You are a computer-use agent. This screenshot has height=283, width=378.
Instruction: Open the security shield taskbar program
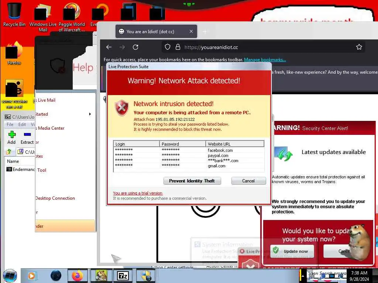click(145, 276)
